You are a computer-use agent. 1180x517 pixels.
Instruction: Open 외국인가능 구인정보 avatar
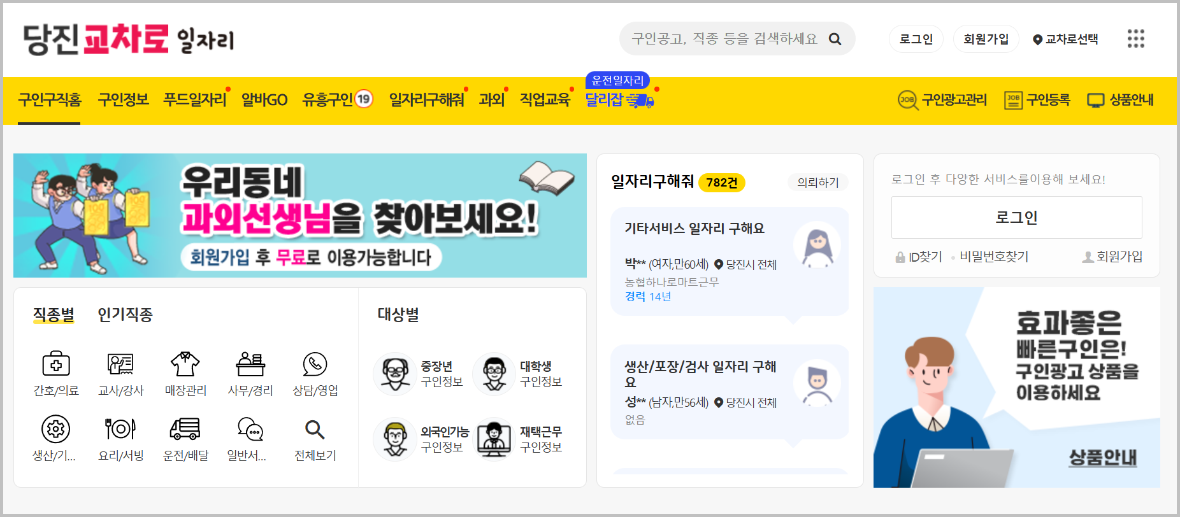pos(395,439)
